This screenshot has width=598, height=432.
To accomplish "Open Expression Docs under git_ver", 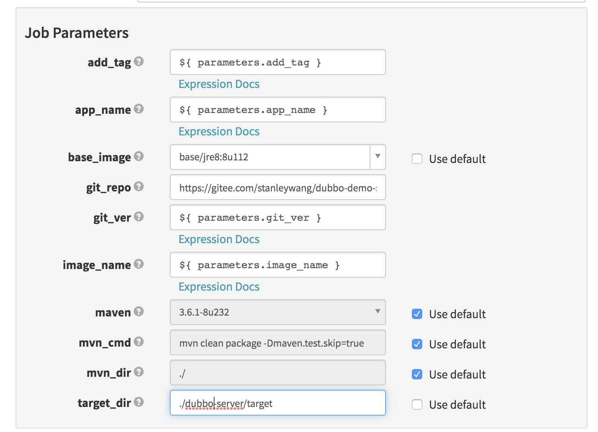I will [x=219, y=239].
